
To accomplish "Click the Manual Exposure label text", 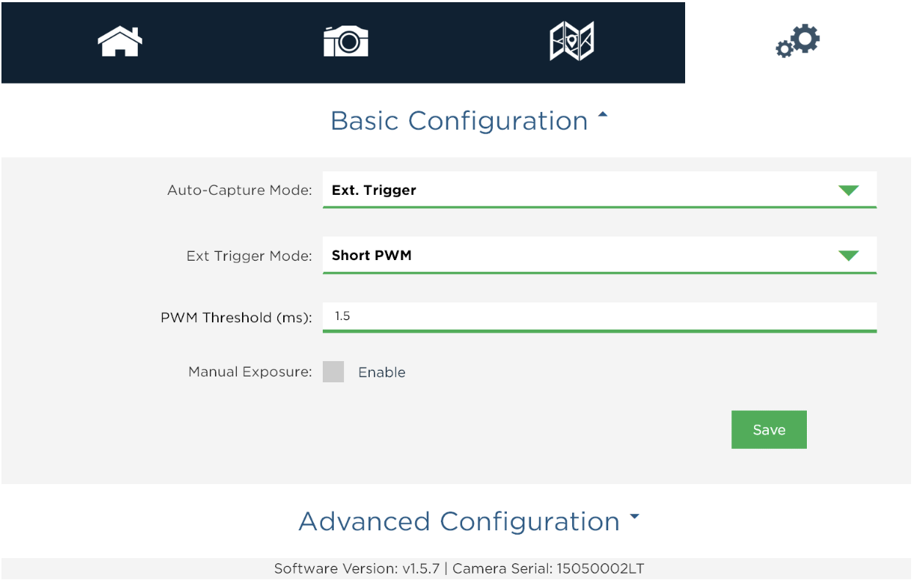I will click(250, 372).
